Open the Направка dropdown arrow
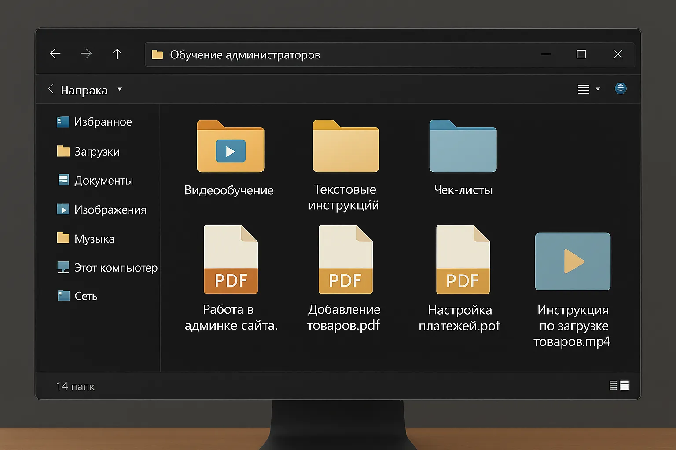 pos(119,89)
